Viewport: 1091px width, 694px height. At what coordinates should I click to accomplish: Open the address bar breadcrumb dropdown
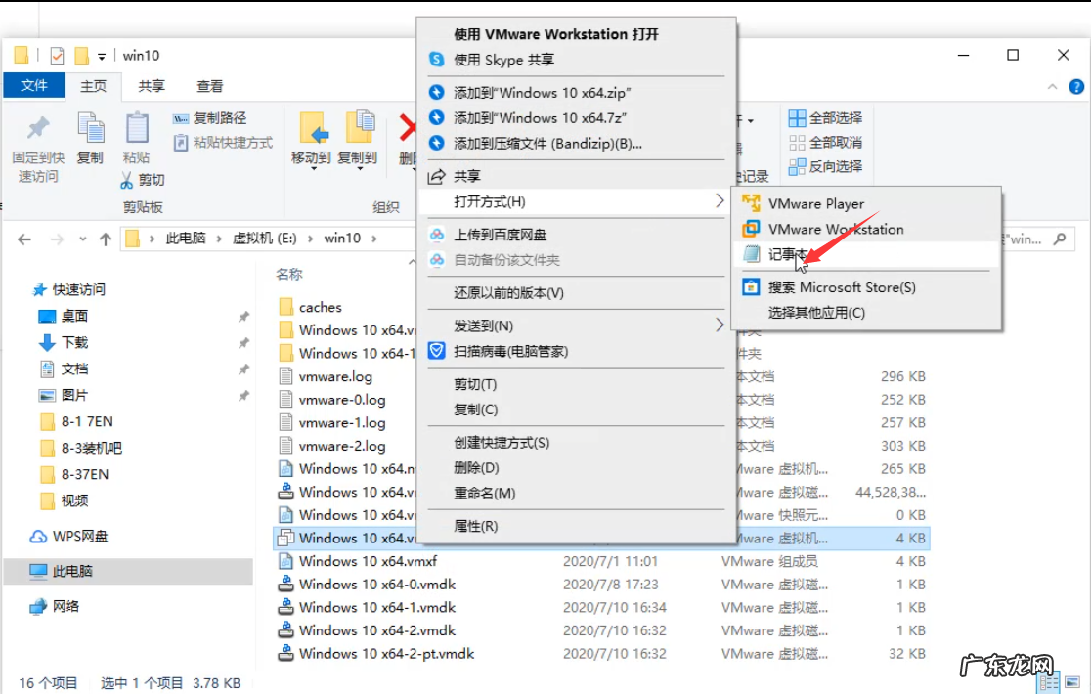(83, 238)
